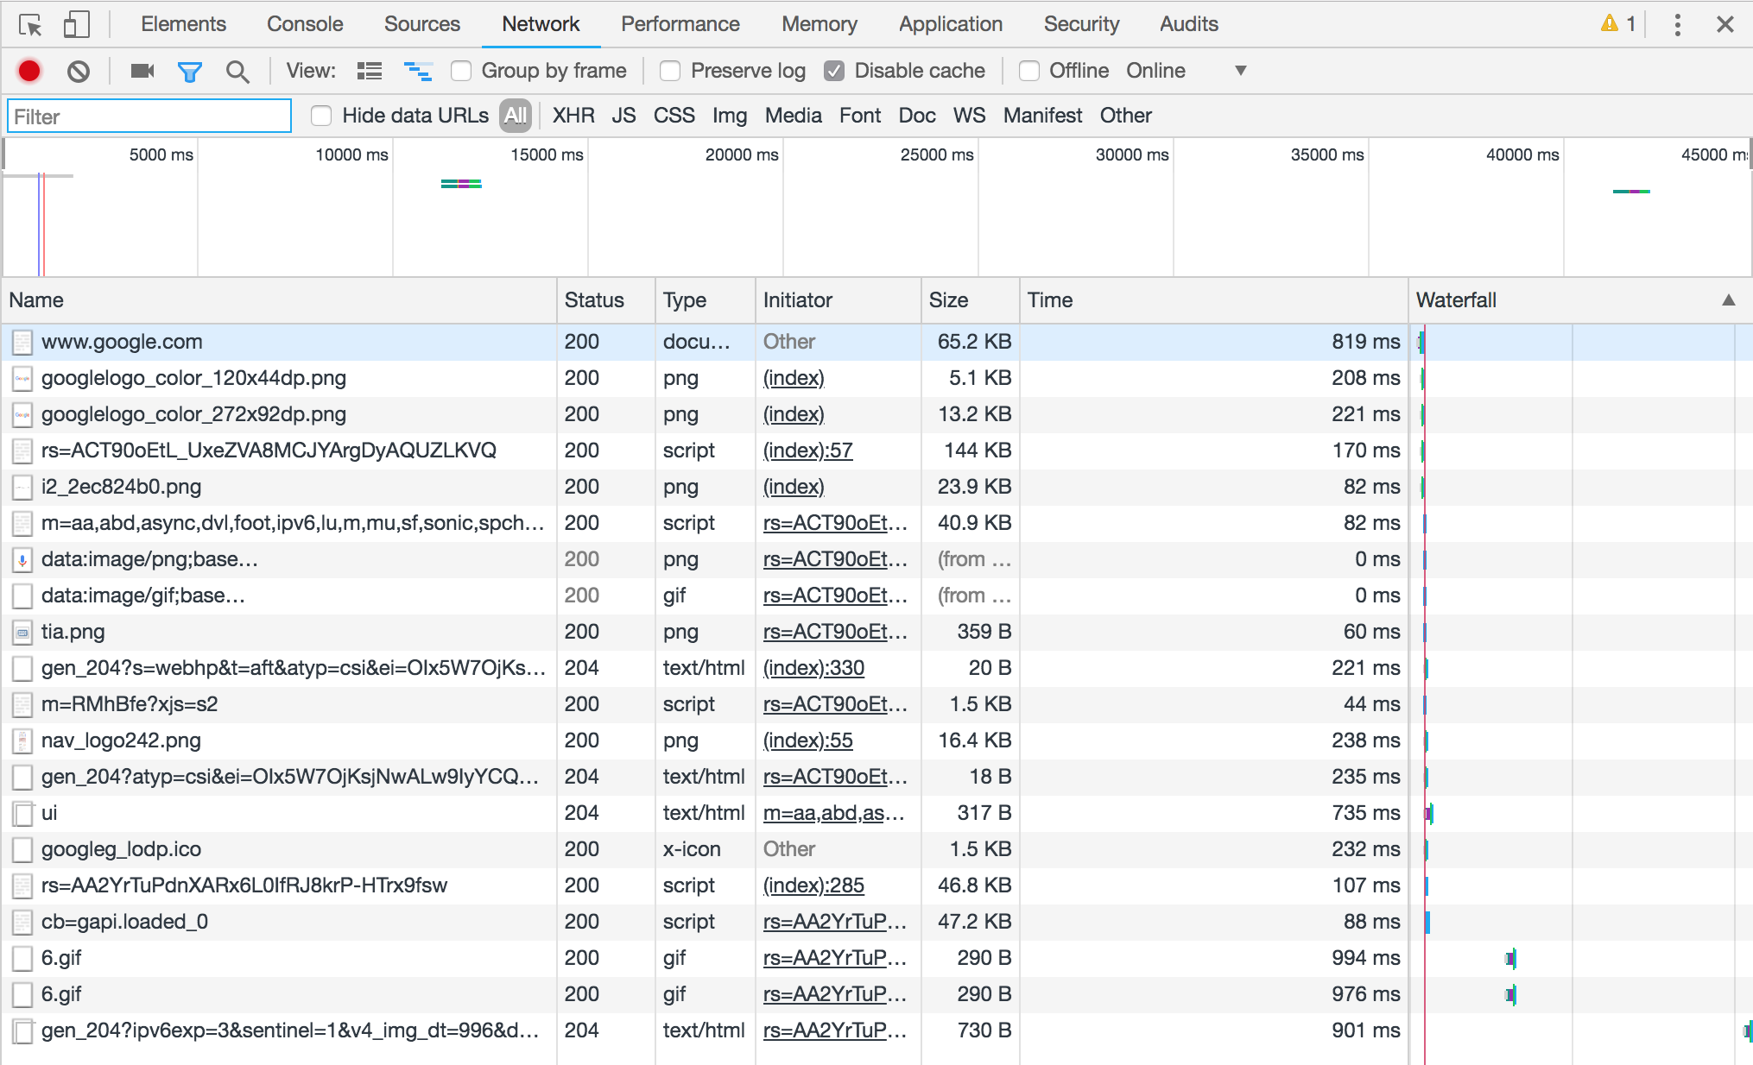This screenshot has height=1065, width=1753.
Task: Open the DevTools three-dot menu
Action: pyautogui.click(x=1678, y=24)
